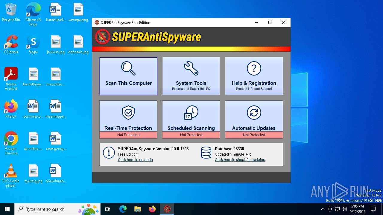Click the Automatic Updates Not Protected status
The height and width of the screenshot is (215, 383).
point(254,135)
